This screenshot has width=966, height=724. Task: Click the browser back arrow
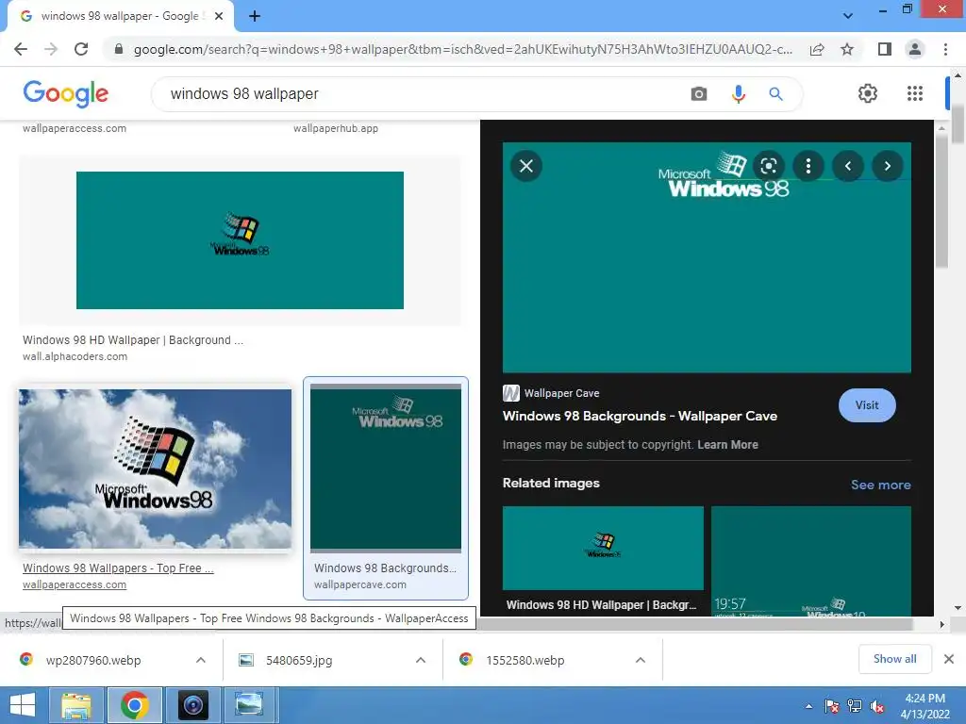[21, 49]
